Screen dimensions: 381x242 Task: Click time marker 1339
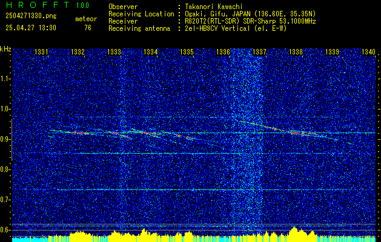pos(332,52)
